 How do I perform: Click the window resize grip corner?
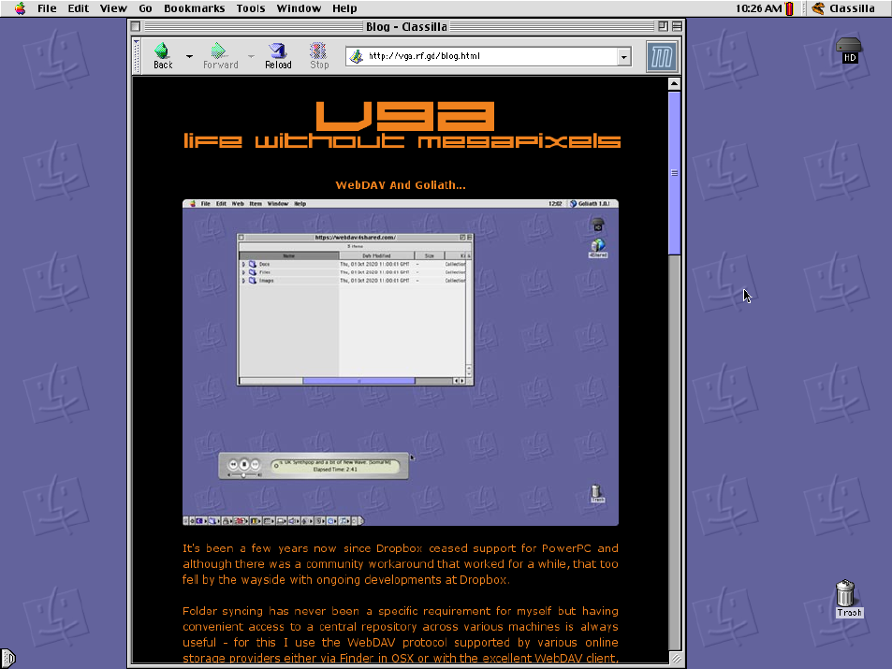pyautogui.click(x=675, y=659)
